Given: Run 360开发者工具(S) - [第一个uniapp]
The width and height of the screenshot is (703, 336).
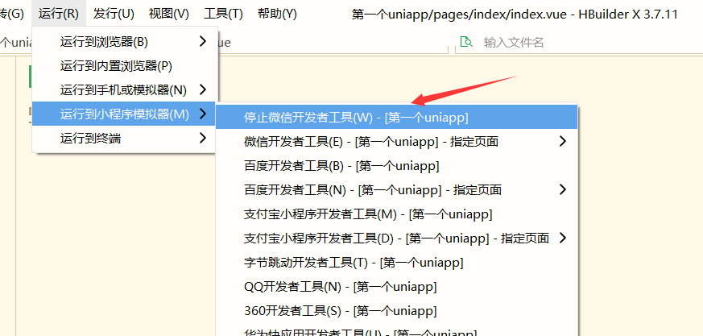Looking at the screenshot, I should (x=397, y=311).
